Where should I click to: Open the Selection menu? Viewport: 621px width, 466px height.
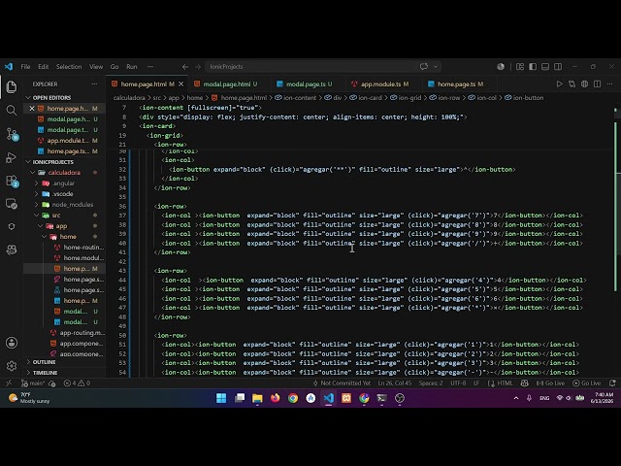pos(69,67)
